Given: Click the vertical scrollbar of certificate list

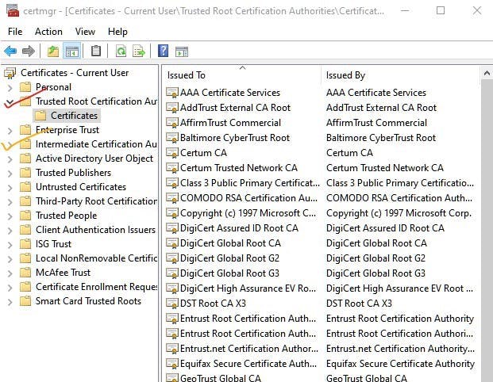Looking at the screenshot, I should [487, 238].
